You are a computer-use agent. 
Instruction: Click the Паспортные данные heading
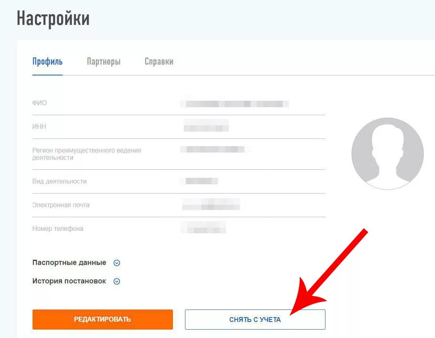(x=69, y=263)
